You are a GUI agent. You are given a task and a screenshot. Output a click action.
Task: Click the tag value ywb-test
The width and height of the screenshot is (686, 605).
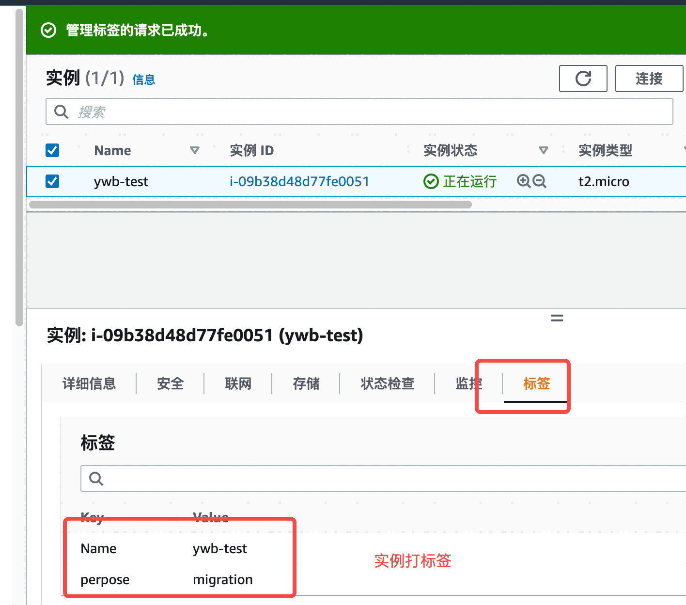[x=220, y=548]
